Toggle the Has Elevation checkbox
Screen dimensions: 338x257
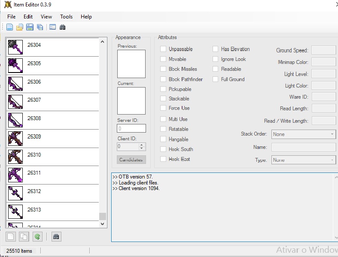[215, 49]
